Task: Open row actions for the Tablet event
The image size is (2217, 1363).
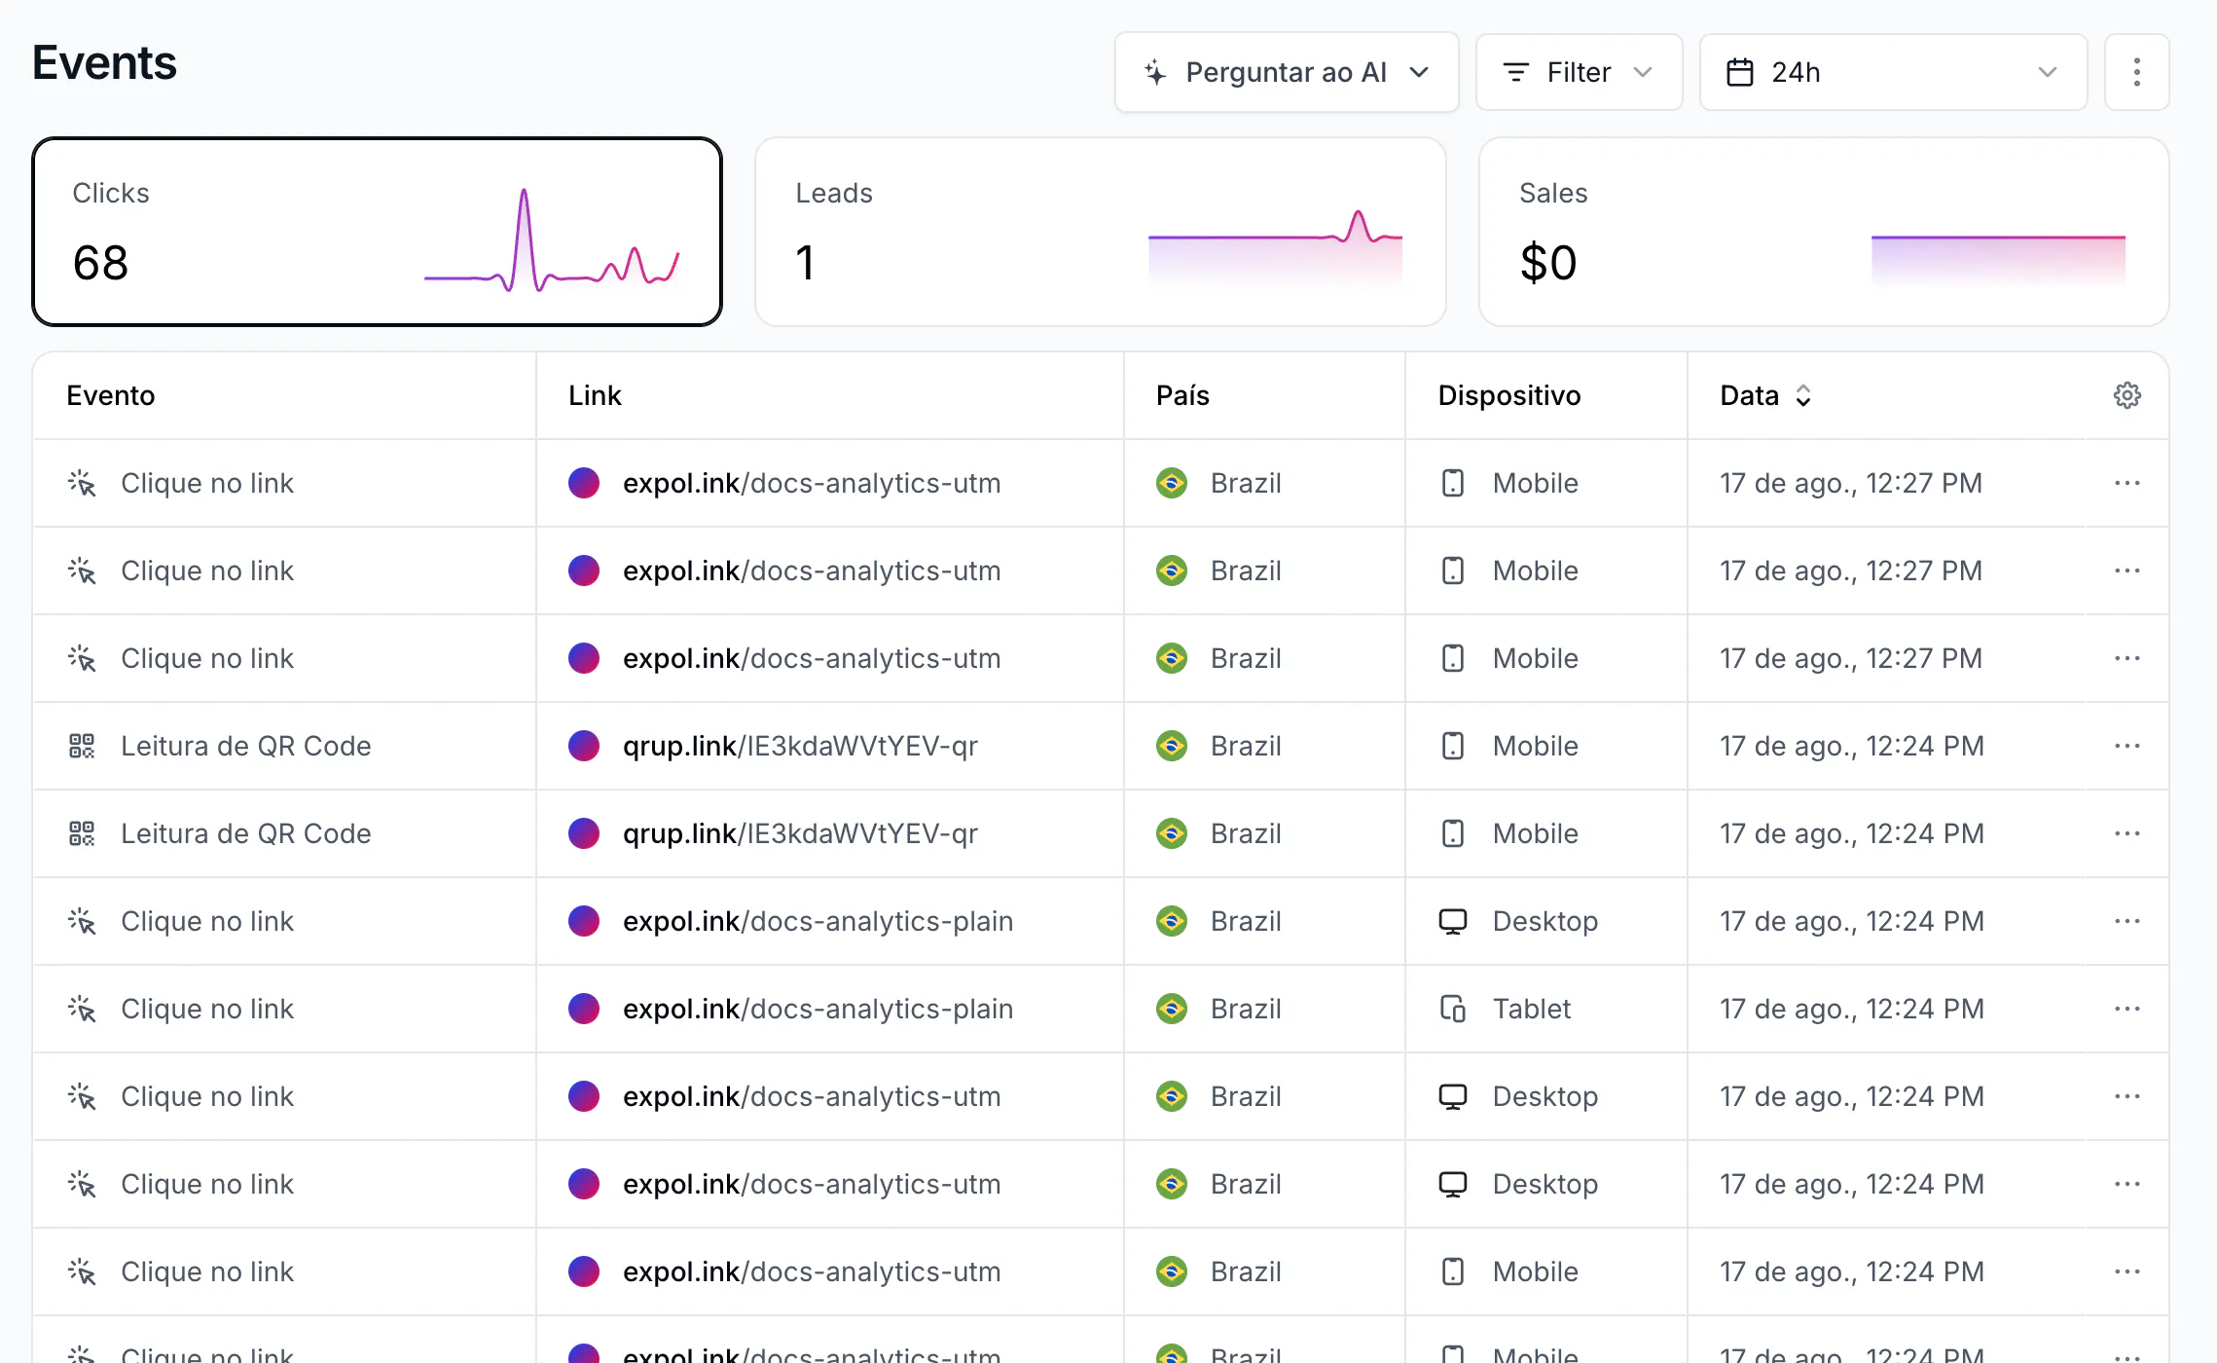Action: 2126,1009
